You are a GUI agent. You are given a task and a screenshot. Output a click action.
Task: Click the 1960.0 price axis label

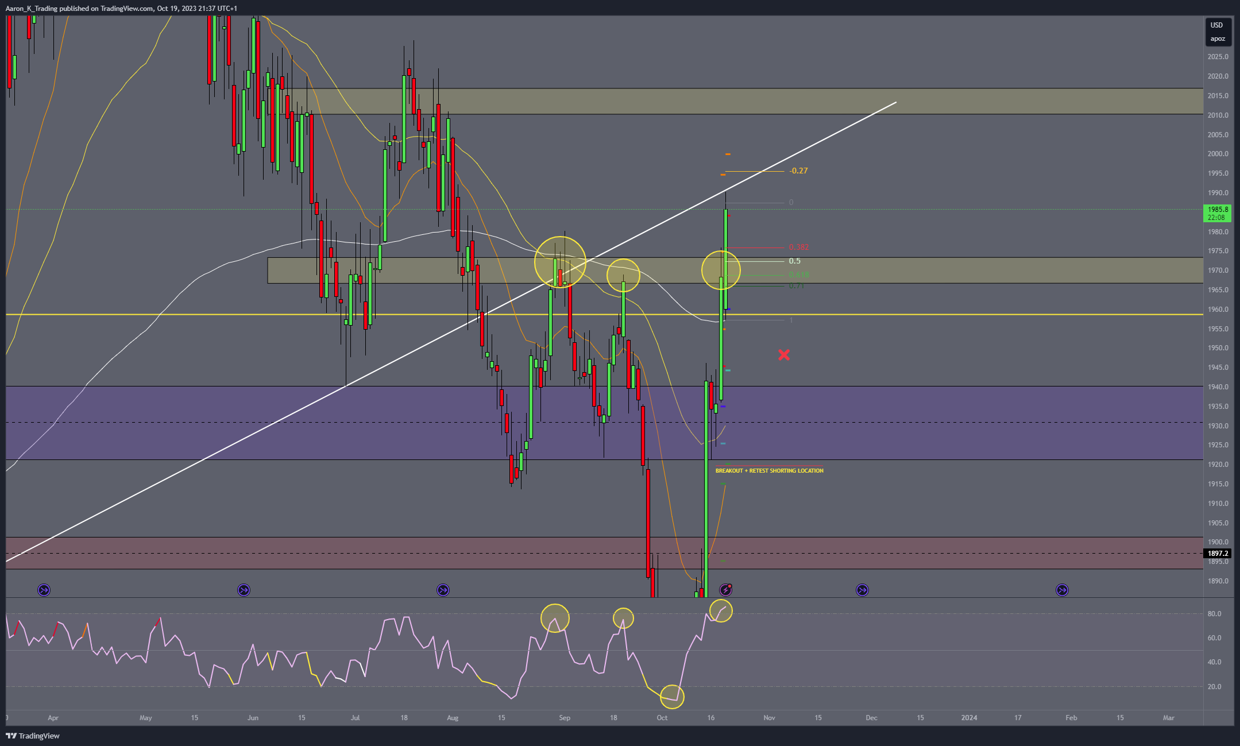click(1218, 310)
